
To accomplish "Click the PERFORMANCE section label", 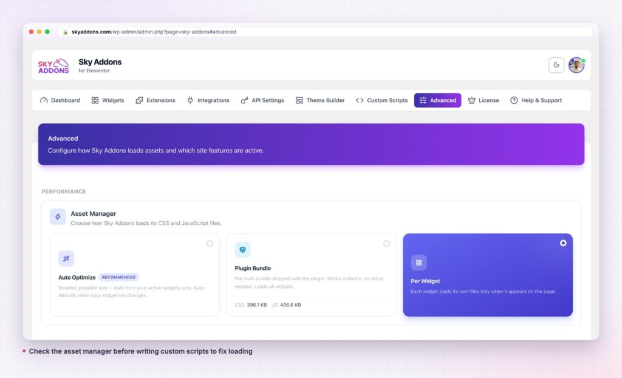I will (x=64, y=191).
